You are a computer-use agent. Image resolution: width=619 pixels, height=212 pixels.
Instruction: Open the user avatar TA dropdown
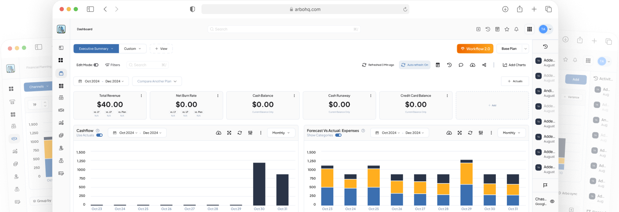pos(546,29)
